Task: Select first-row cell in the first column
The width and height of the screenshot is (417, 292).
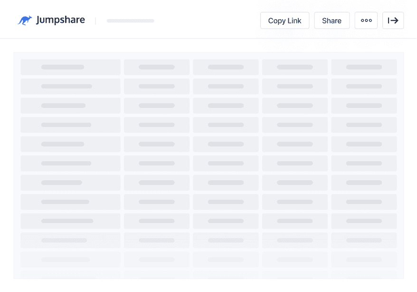Action: point(70,67)
